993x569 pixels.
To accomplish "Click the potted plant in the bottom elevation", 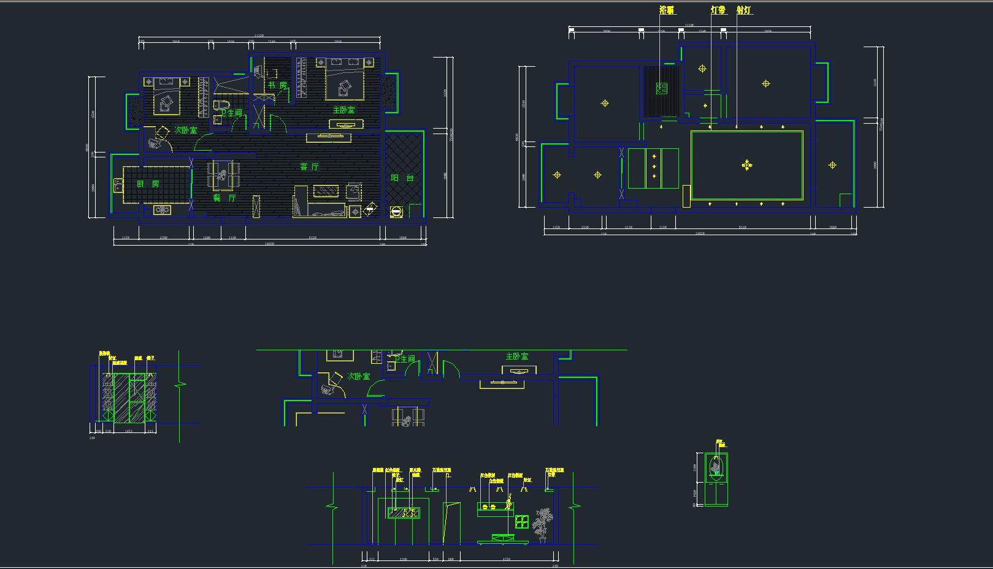I will 542,524.
